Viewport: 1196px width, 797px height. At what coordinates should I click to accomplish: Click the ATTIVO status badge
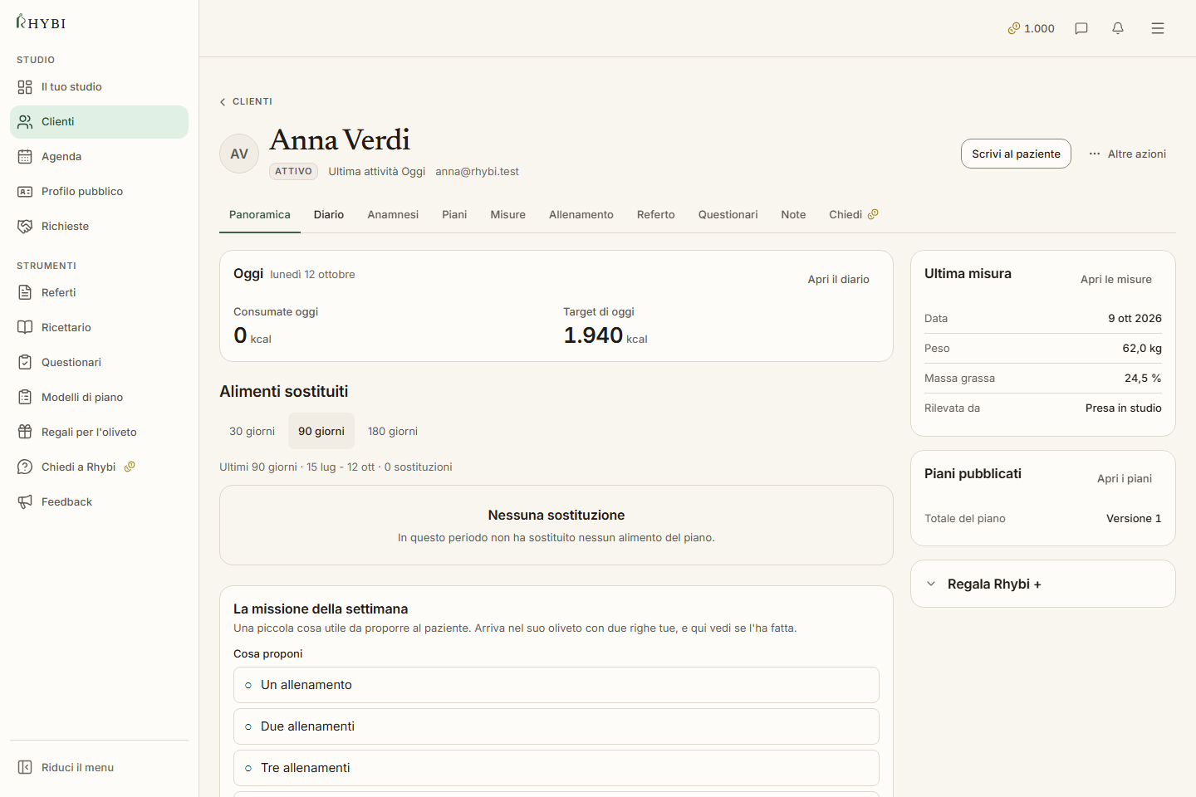(x=293, y=171)
